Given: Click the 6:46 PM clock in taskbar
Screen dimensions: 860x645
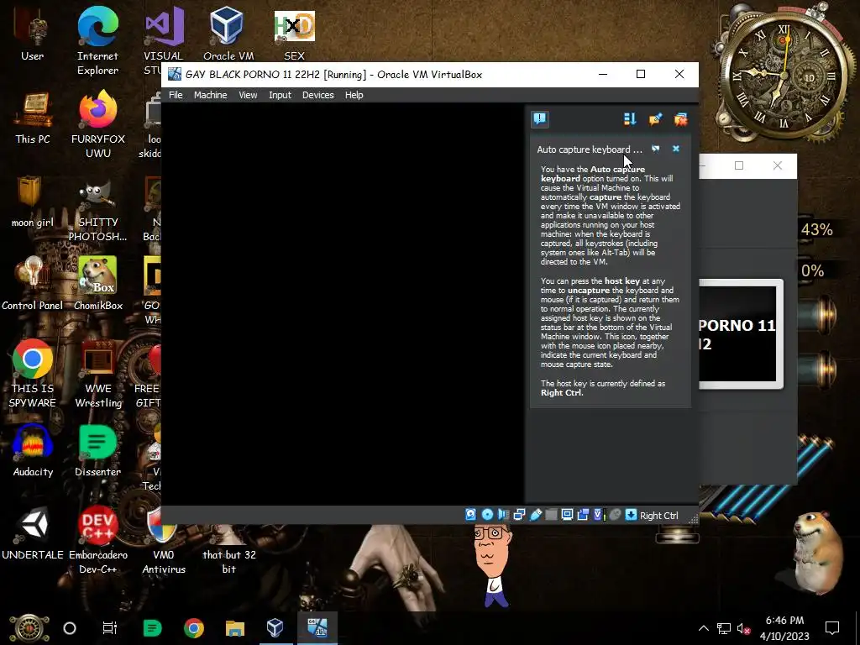Looking at the screenshot, I should 784,621.
